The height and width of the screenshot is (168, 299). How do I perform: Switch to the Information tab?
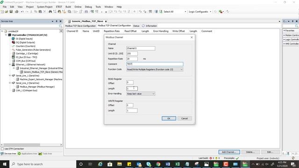(149, 26)
